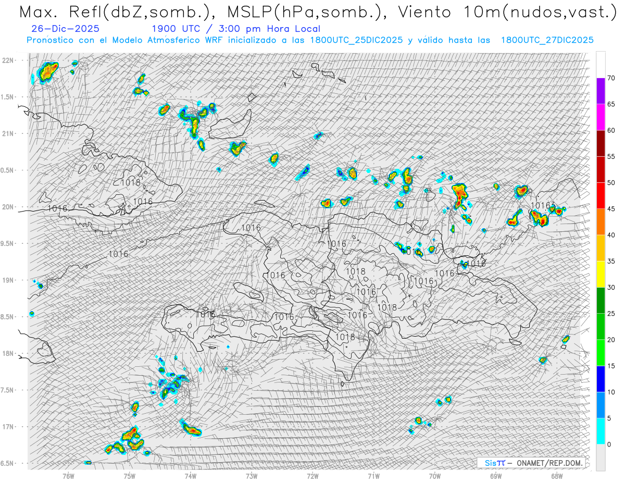Click the maroon 55–60 dBZ colorbar segment
625x483 pixels.
pyautogui.click(x=601, y=143)
